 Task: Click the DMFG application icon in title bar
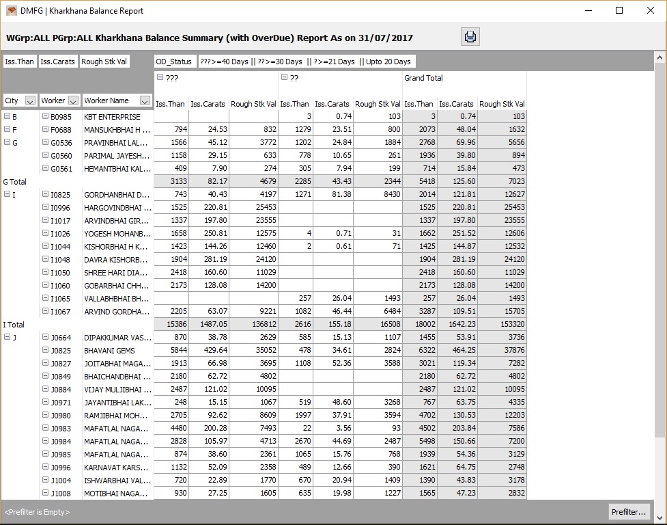coord(12,11)
